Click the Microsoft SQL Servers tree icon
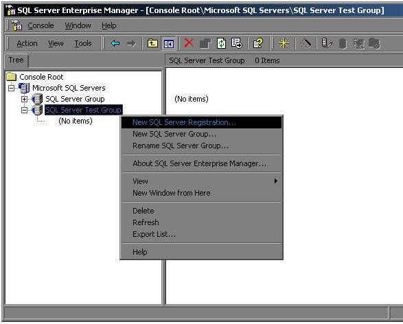 pyautogui.click(x=24, y=88)
